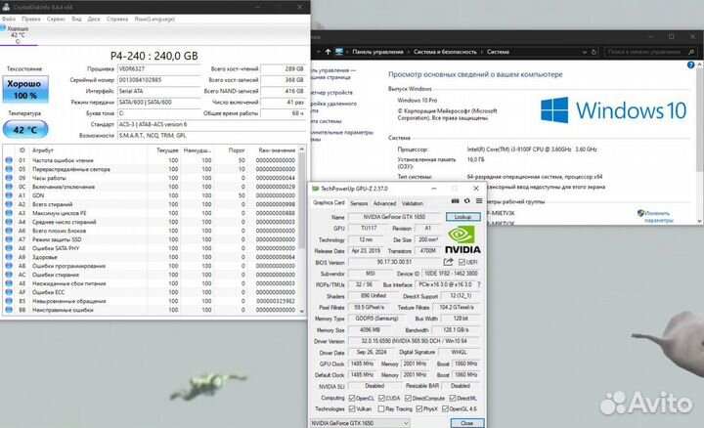Viewport: 704px width, 428px height.
Task: Click status icon of attribute AF Ошибки ECC
Action: tap(9, 292)
